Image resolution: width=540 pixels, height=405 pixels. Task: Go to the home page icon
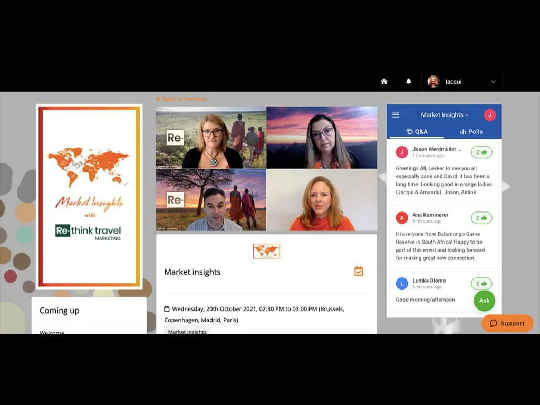point(384,81)
